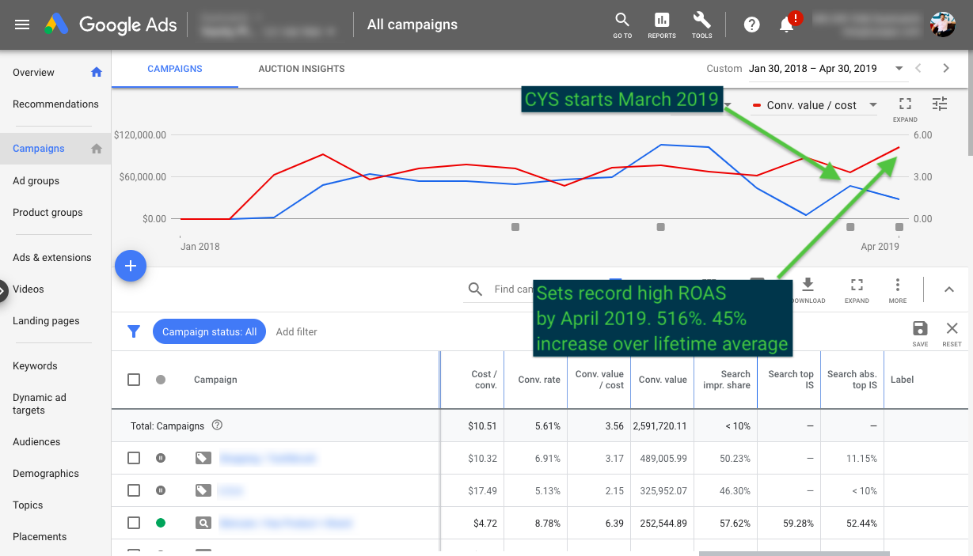The width and height of the screenshot is (973, 556).
Task: Go to the next date range
Action: point(946,69)
